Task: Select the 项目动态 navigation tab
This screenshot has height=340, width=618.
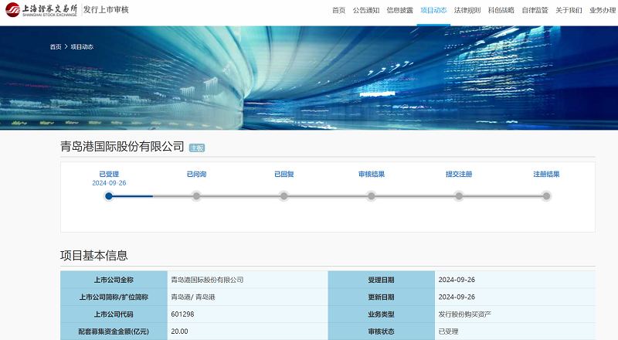Action: [x=433, y=10]
